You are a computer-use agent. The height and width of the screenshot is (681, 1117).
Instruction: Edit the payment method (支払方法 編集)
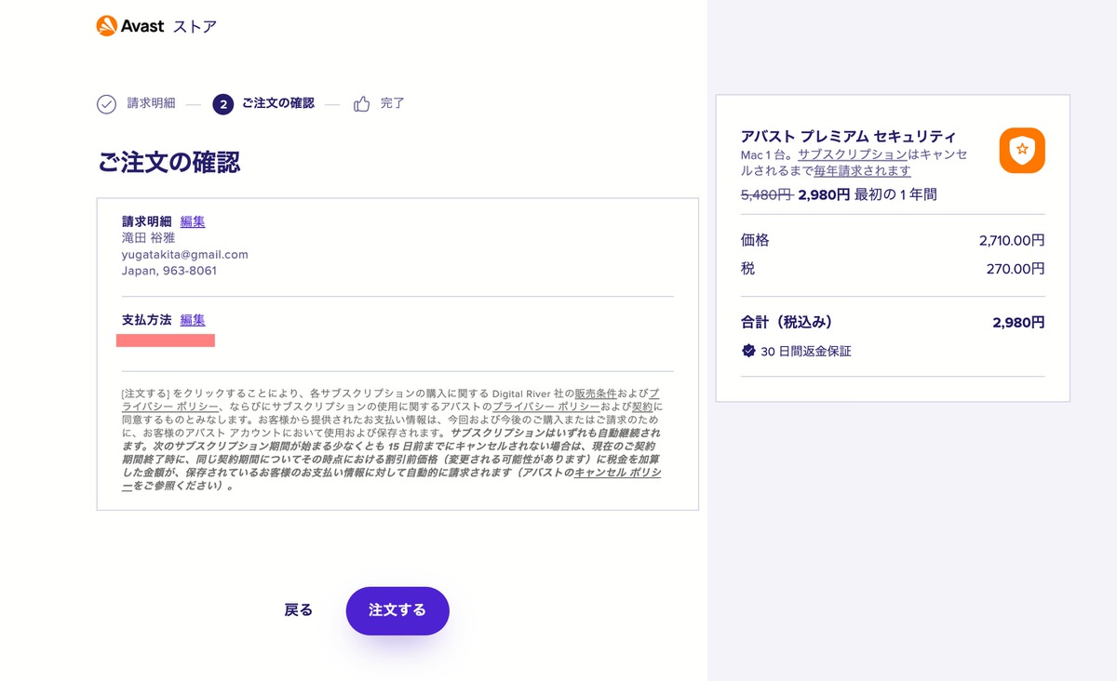click(193, 320)
